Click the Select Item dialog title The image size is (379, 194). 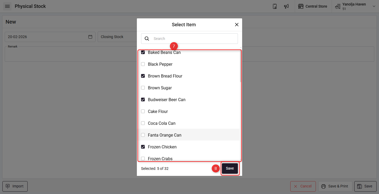point(184,25)
